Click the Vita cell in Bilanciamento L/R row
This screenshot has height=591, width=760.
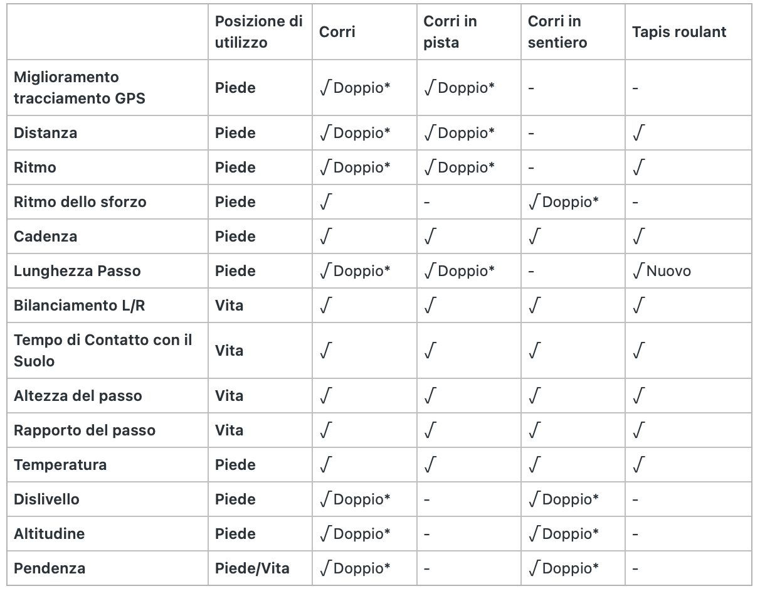[230, 306]
